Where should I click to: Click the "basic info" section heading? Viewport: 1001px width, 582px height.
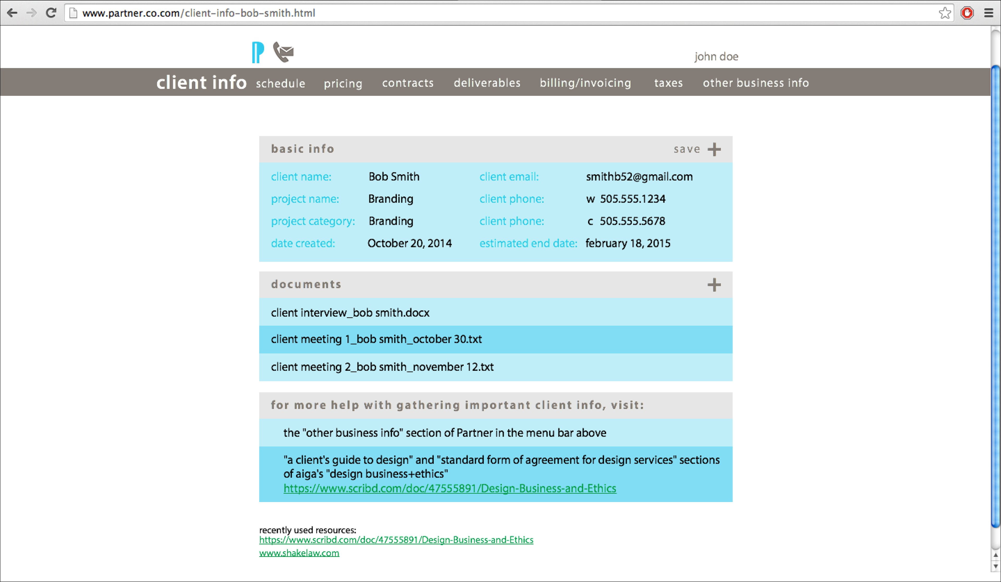pyautogui.click(x=303, y=149)
